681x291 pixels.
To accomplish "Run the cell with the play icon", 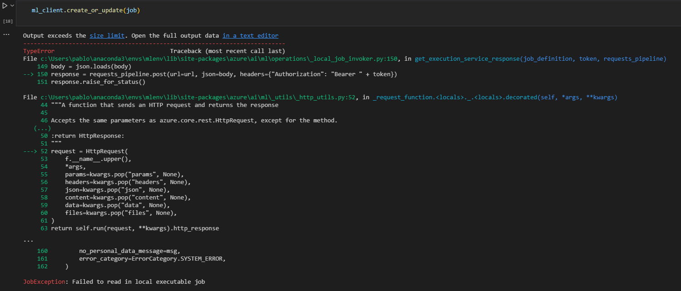I will tap(5, 5).
